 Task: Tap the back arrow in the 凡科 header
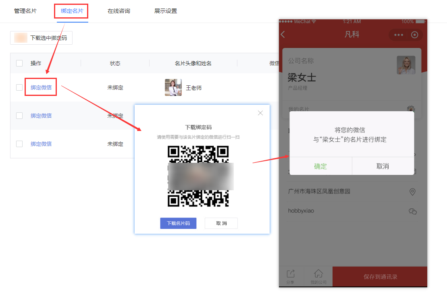(283, 35)
